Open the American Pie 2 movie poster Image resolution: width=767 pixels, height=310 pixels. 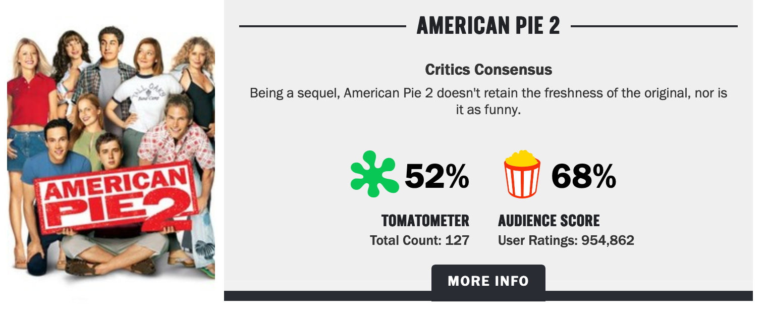point(111,151)
